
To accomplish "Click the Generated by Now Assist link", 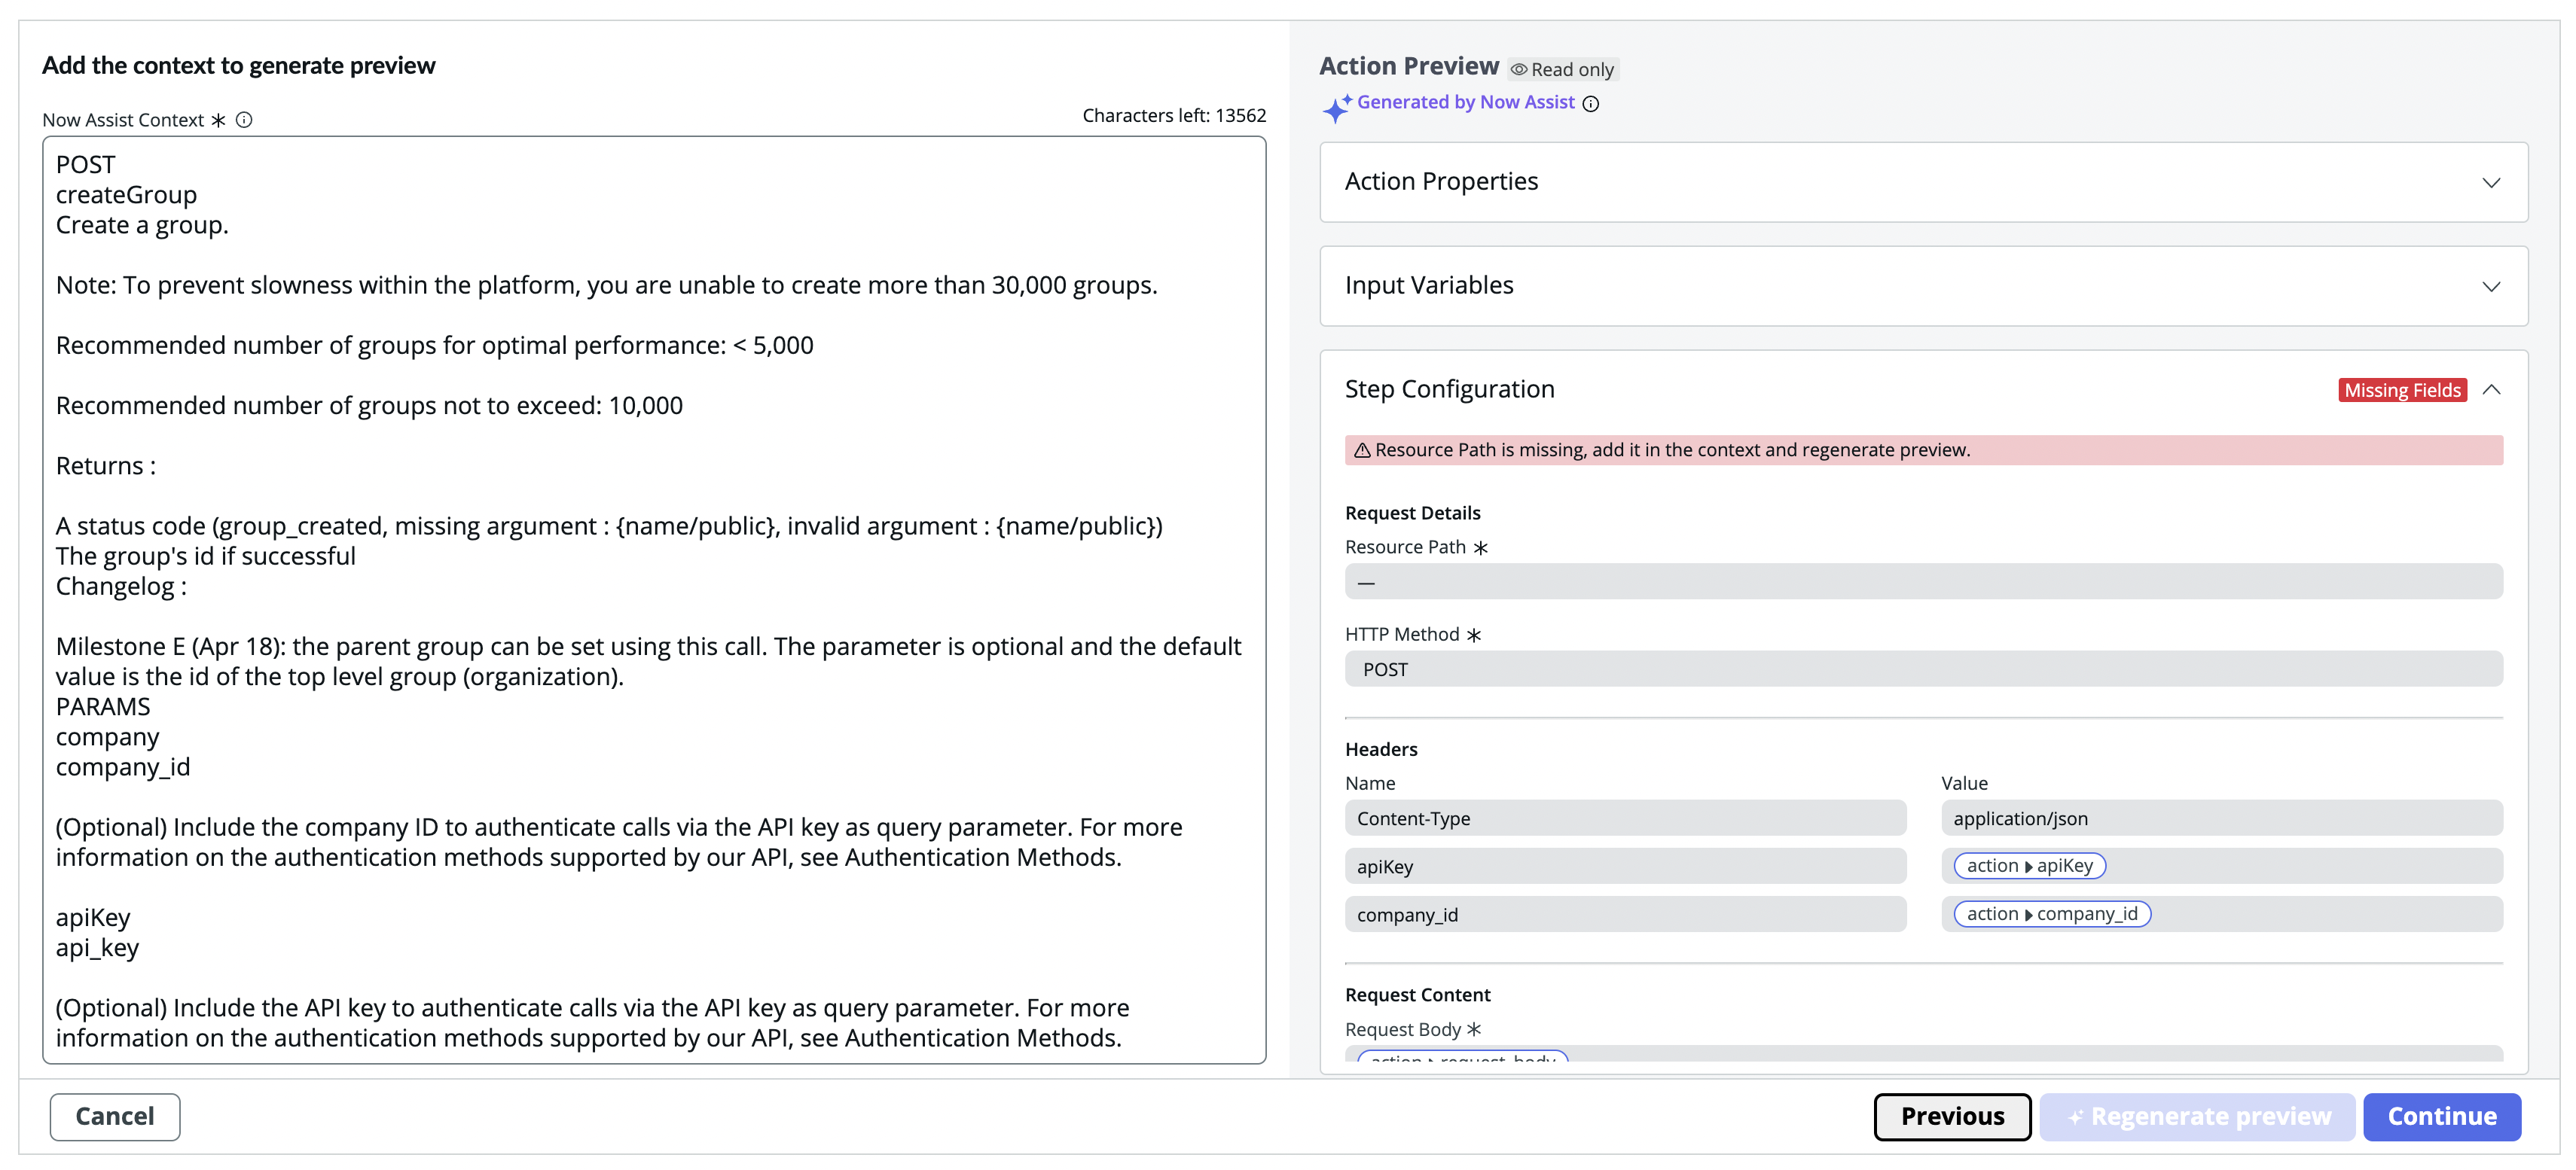I will point(1465,102).
